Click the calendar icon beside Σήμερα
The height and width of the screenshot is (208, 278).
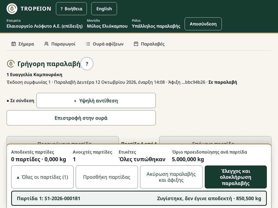14,44
